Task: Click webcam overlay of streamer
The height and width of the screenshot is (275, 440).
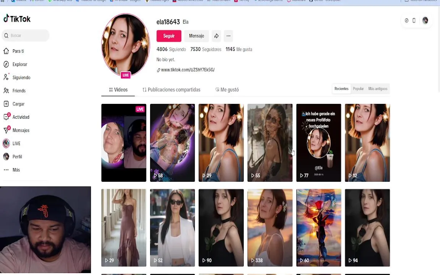Action: (45, 230)
